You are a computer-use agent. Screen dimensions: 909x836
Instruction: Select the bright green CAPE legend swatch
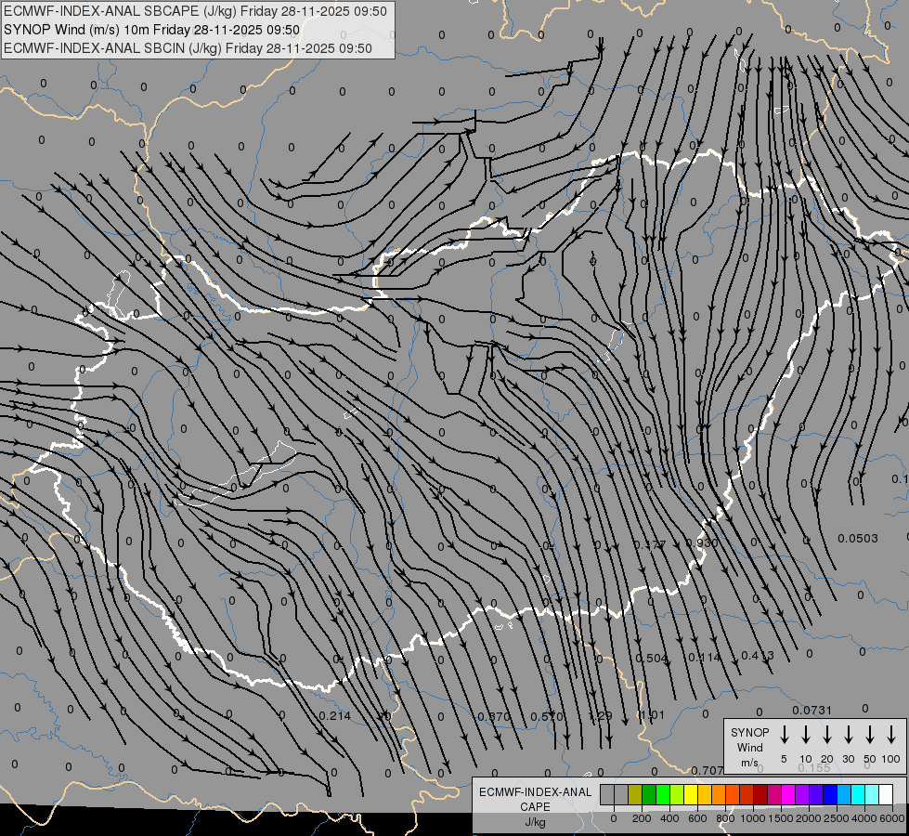click(663, 795)
